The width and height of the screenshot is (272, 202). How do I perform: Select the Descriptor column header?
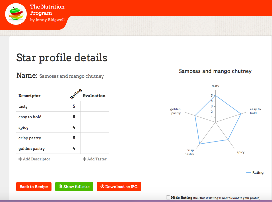click(x=29, y=95)
